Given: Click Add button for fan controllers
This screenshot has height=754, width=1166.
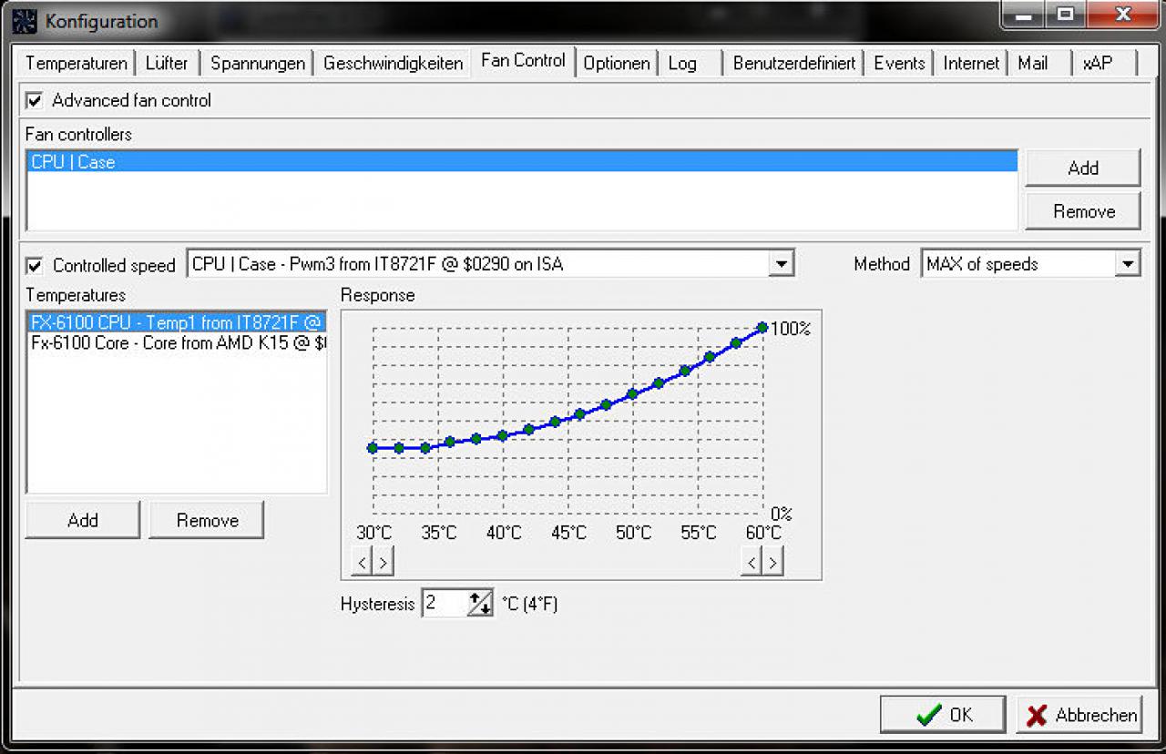Looking at the screenshot, I should (1083, 168).
